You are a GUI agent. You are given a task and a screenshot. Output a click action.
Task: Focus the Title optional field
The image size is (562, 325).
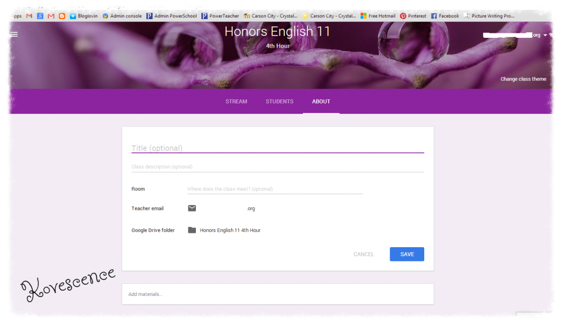277,148
